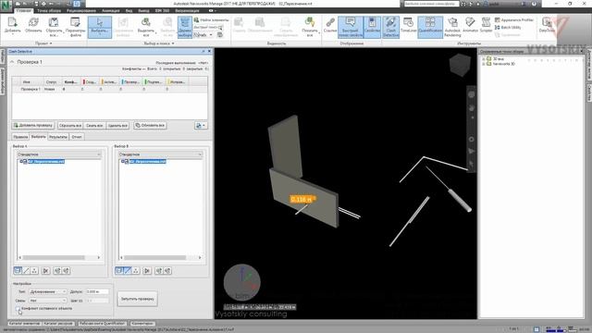This screenshot has width=592, height=333.
Task: Collapse the Проверка 1 header chevron
Action: point(12,62)
